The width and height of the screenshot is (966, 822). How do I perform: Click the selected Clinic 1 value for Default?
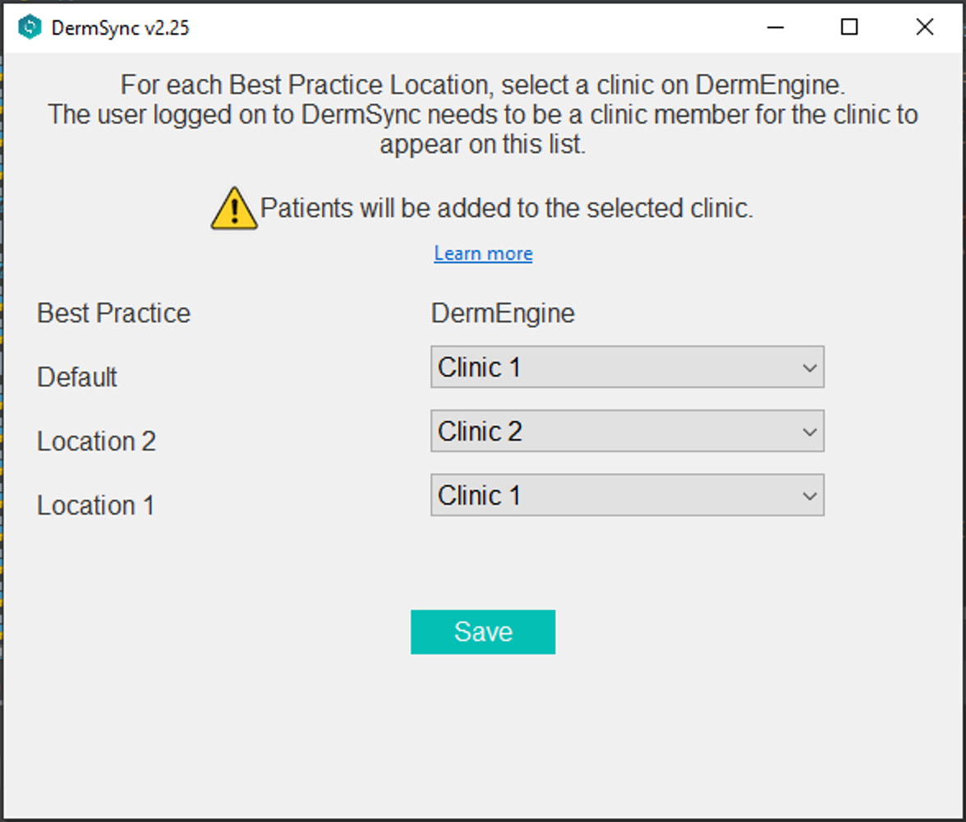[x=480, y=367]
